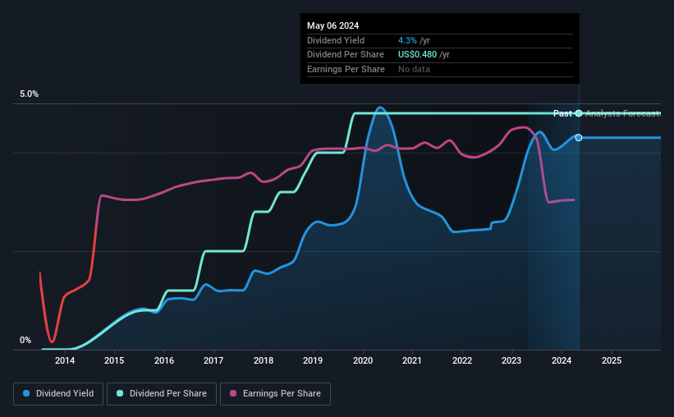Select the 2018 axis label
The width and height of the screenshot is (674, 417).
[264, 360]
